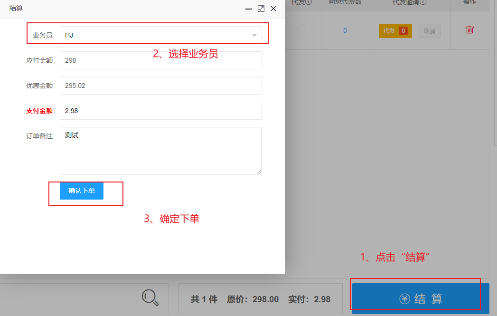
Task: Click the 订单备注 textarea containing 测试
Action: (161, 150)
